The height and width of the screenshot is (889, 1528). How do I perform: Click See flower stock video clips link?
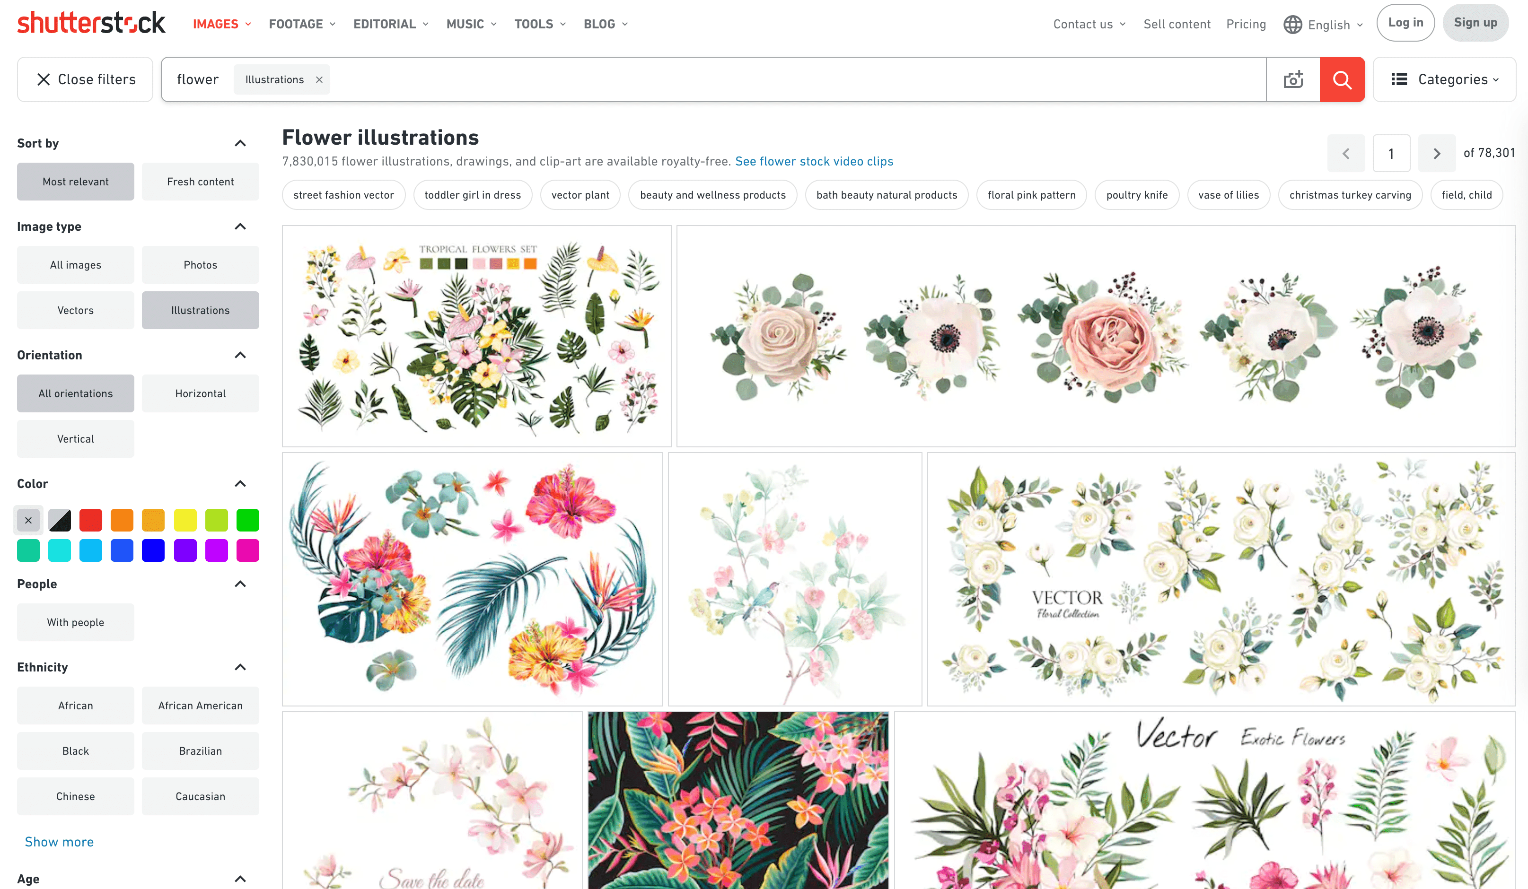tap(814, 161)
